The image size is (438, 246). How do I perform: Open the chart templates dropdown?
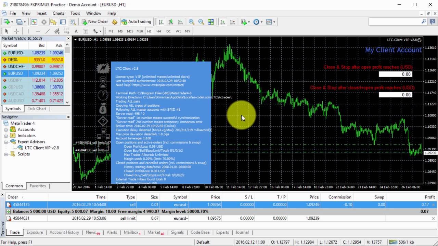click(274, 22)
